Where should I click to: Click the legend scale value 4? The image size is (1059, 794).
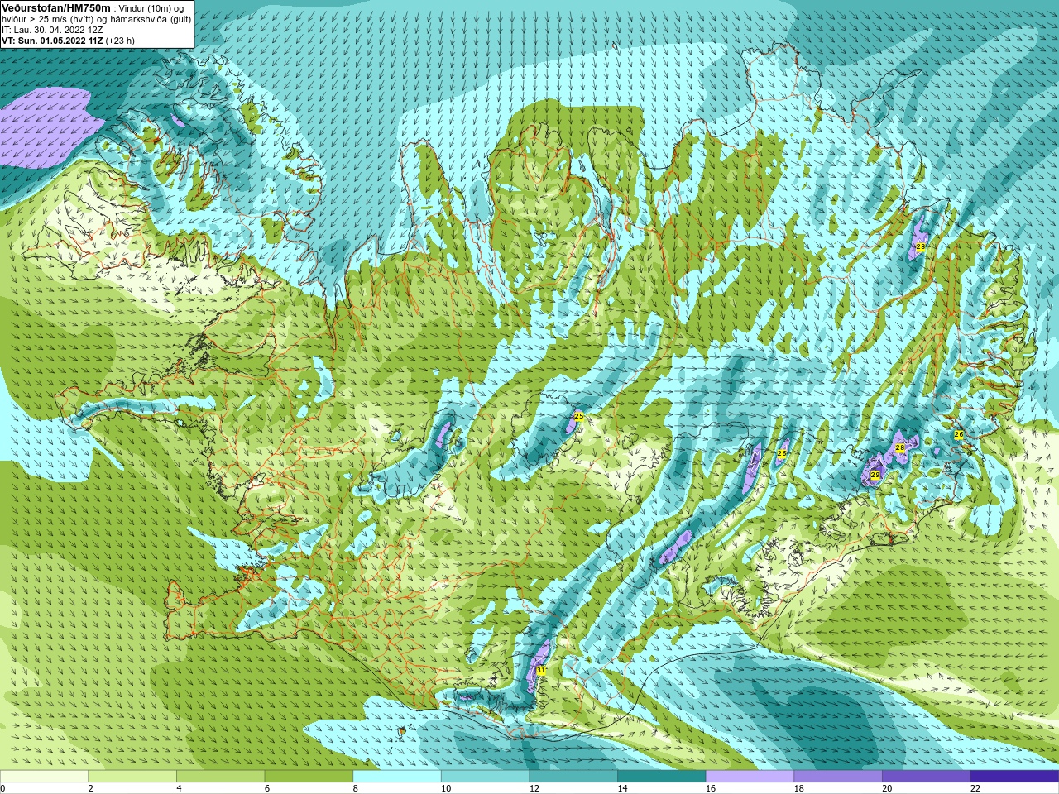(180, 788)
